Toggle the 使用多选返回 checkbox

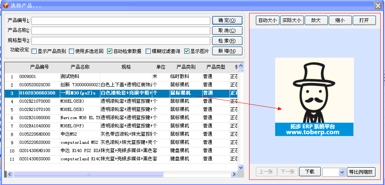pos(71,51)
